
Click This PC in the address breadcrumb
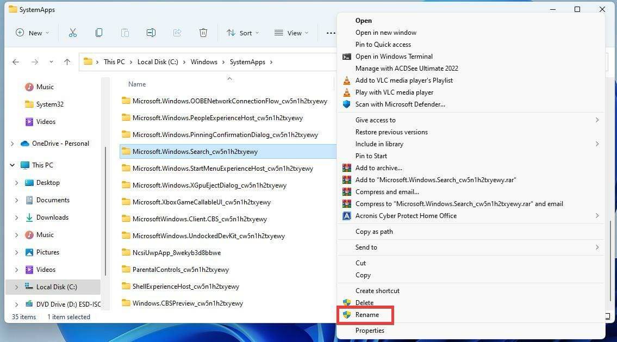[114, 61]
